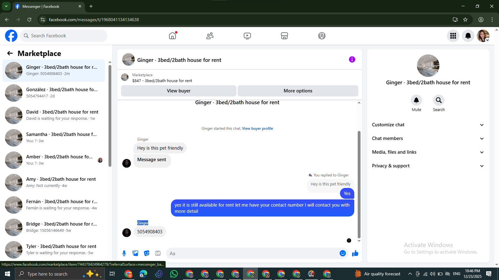Open the Facebook logo home link
Image resolution: width=499 pixels, height=280 pixels.
point(11,36)
